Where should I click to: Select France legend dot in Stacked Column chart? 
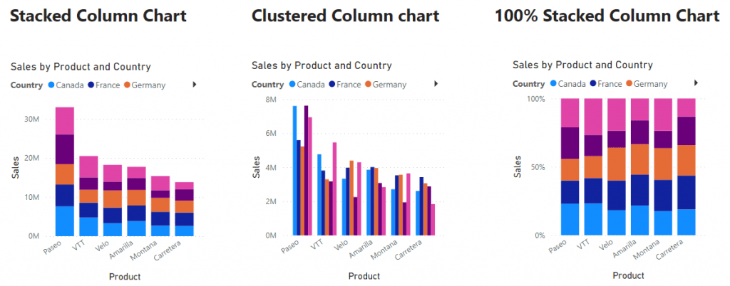click(x=91, y=85)
